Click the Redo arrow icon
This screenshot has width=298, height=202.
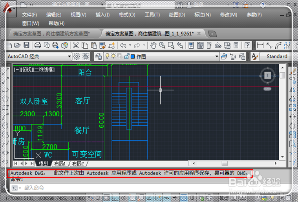click(137, 45)
